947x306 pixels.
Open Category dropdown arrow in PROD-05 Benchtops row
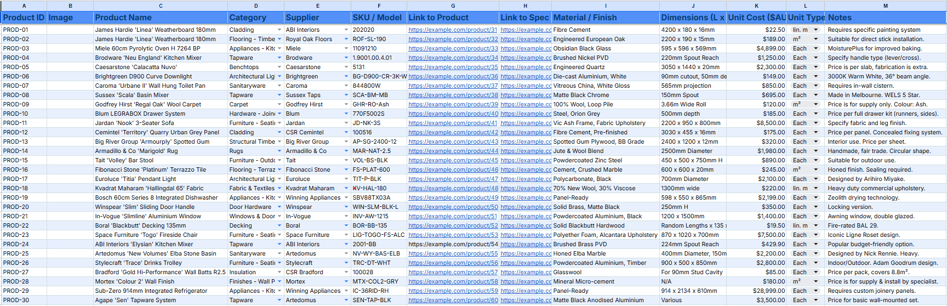pos(279,67)
